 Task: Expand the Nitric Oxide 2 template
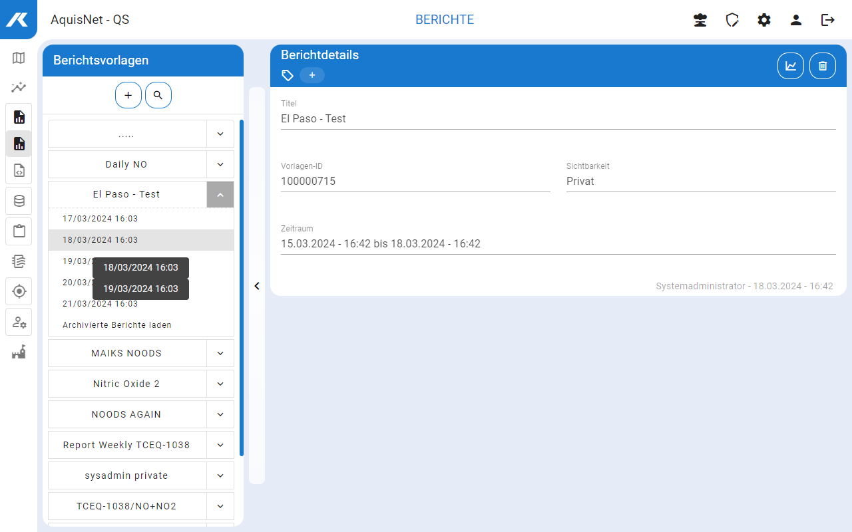point(220,384)
